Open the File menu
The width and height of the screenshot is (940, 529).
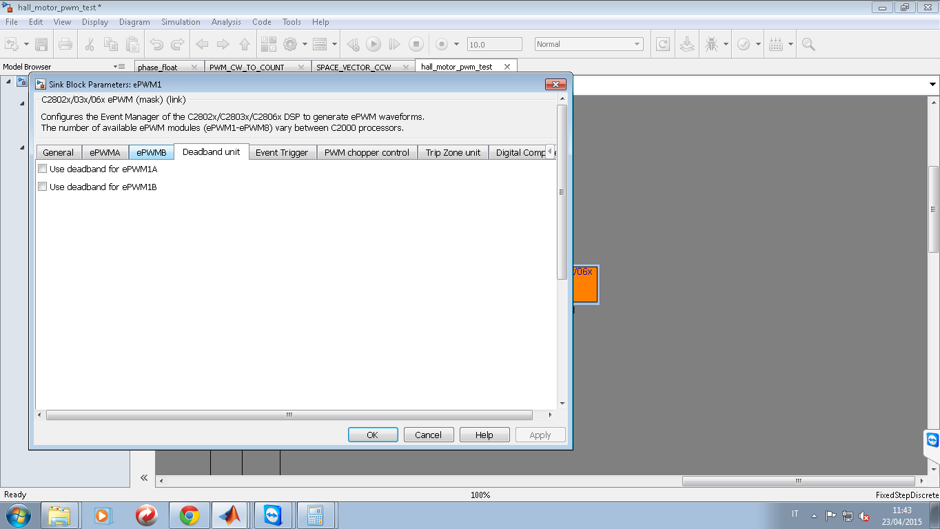point(11,22)
